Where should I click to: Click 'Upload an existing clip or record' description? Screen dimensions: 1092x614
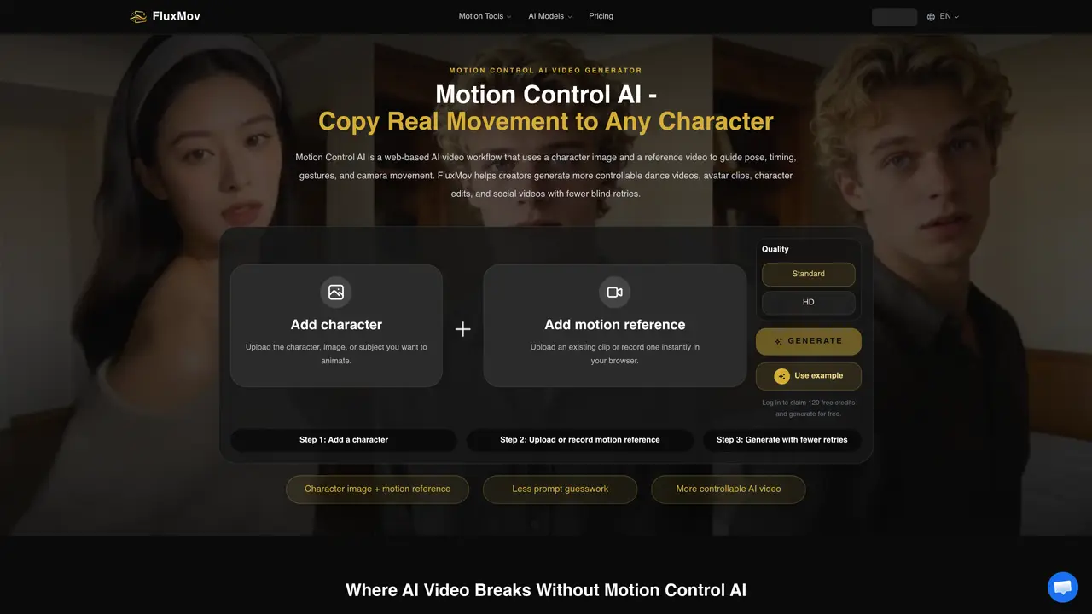click(614, 354)
